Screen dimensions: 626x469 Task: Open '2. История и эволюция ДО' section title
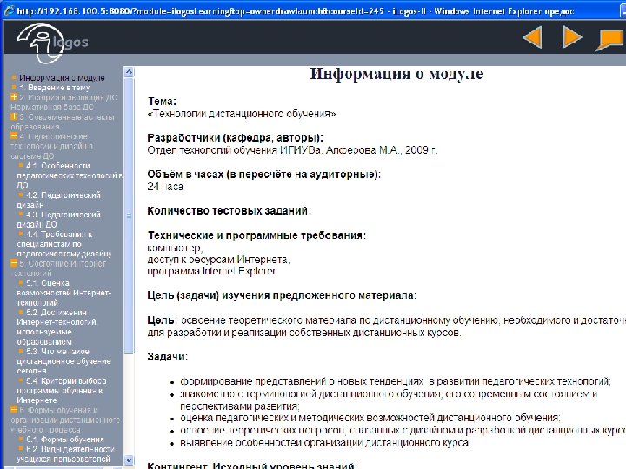tap(63, 102)
